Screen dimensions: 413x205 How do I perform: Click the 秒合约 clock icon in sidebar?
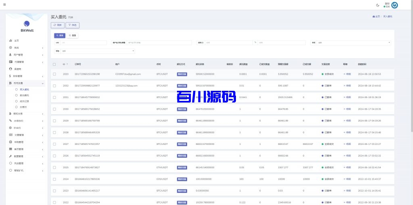point(10,128)
